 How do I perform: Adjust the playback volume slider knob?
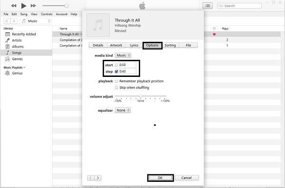coord(66,6)
